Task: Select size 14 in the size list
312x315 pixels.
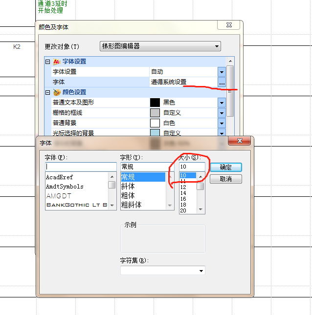Action: [x=184, y=193]
